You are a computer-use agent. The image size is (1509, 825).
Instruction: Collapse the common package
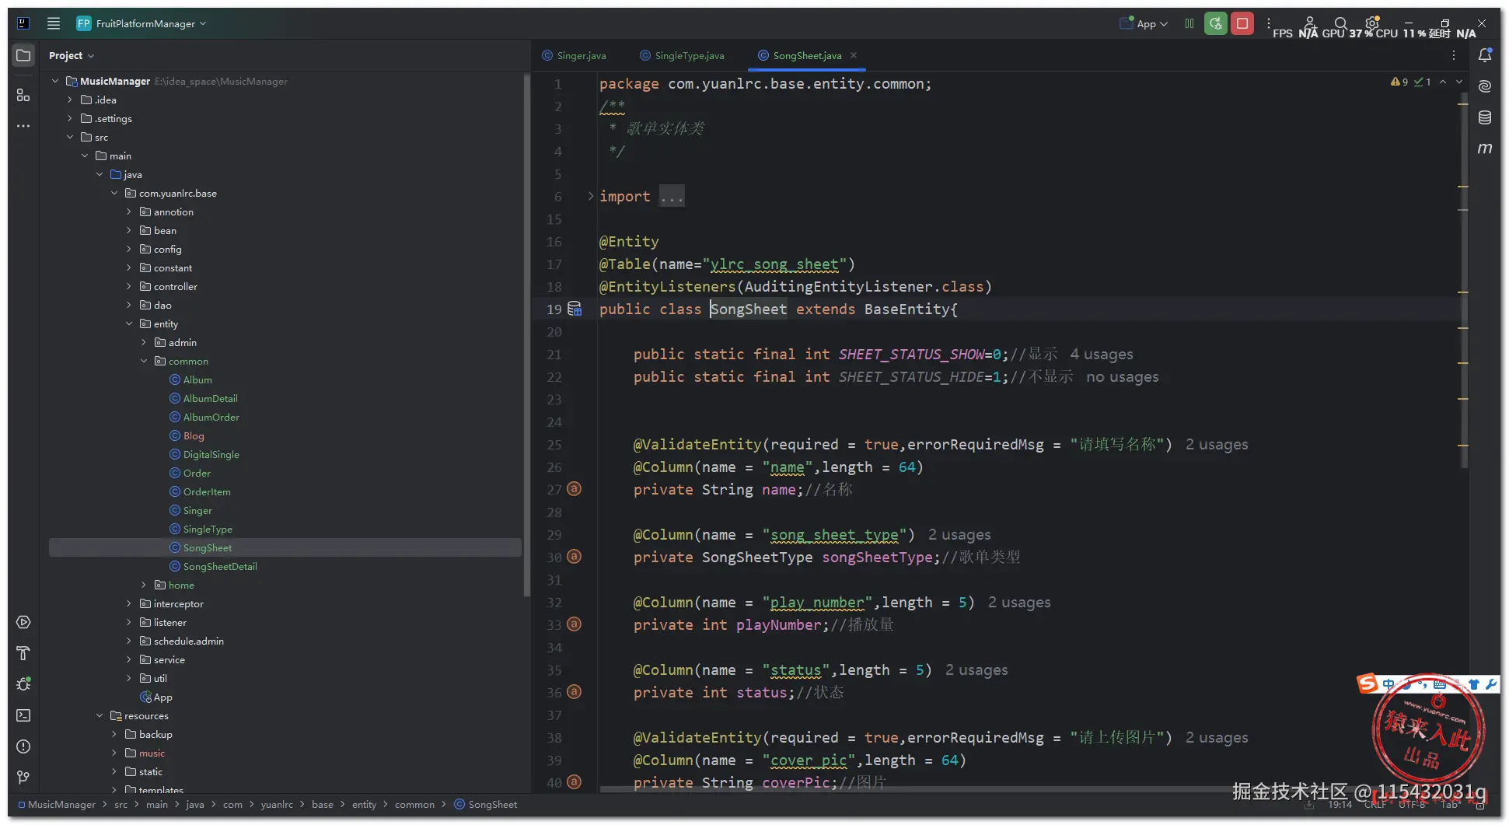pyautogui.click(x=144, y=361)
